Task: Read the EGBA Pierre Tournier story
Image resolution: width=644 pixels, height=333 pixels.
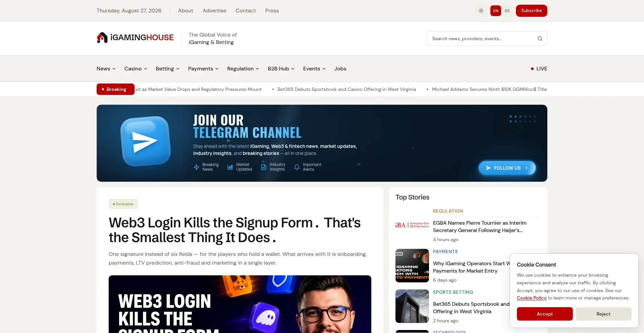Action: [480, 227]
